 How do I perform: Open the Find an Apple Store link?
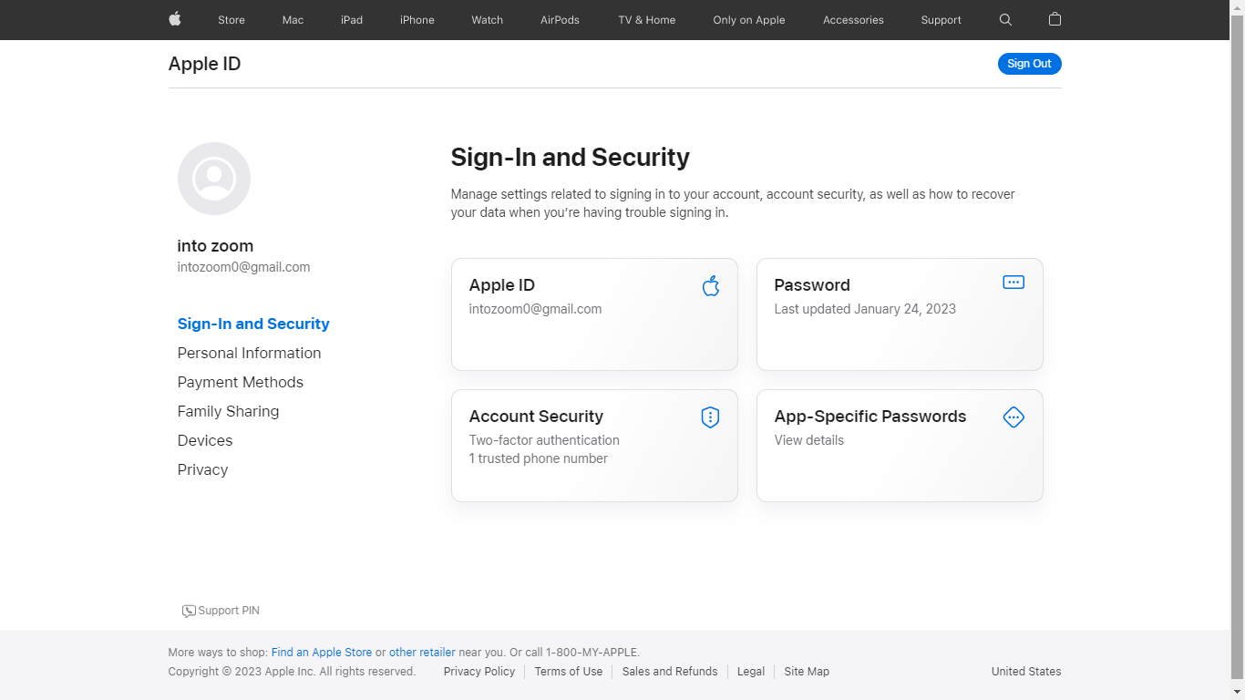tap(322, 653)
